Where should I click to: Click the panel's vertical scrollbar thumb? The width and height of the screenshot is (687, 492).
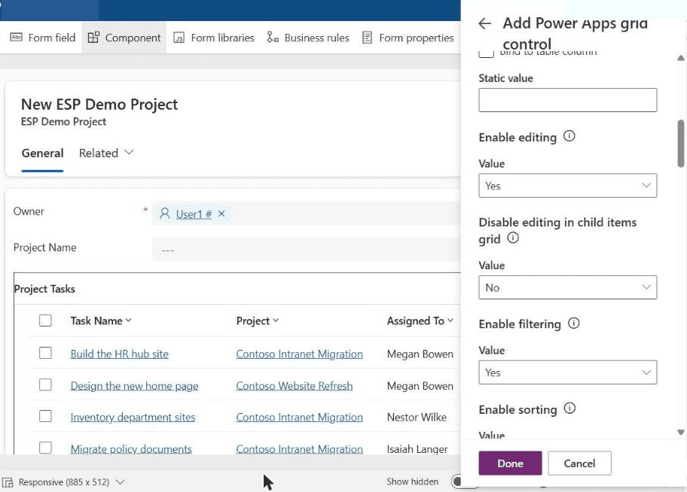[681, 144]
